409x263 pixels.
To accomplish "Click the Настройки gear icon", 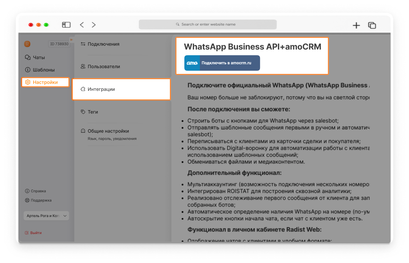I will [x=28, y=82].
